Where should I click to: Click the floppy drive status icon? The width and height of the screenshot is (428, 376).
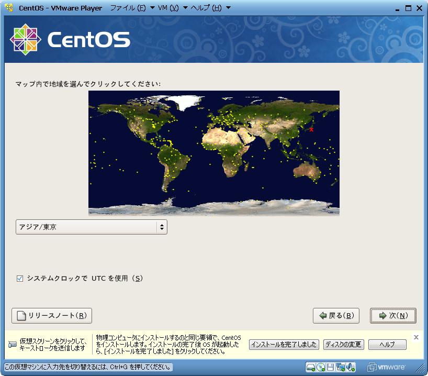(331, 367)
